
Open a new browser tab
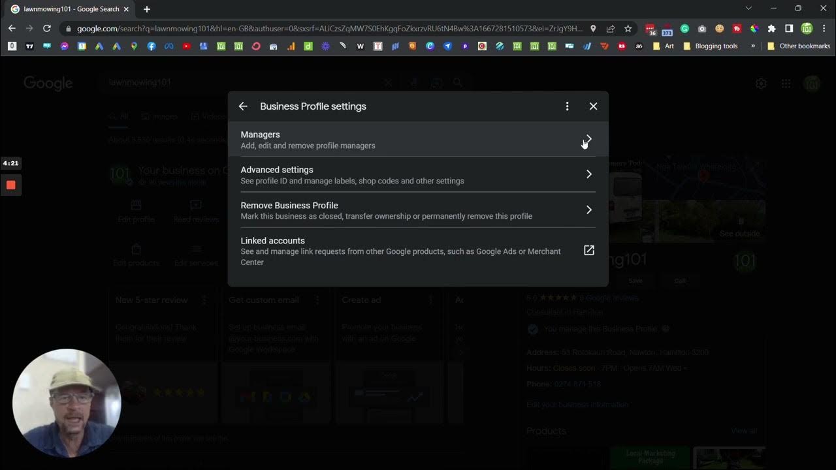tap(147, 9)
